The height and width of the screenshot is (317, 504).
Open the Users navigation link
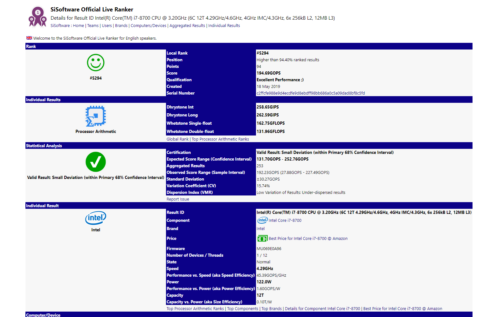[107, 26]
